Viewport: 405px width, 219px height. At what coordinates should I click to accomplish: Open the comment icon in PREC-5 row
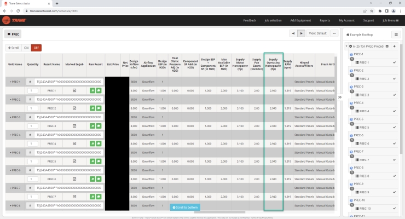click(99, 162)
